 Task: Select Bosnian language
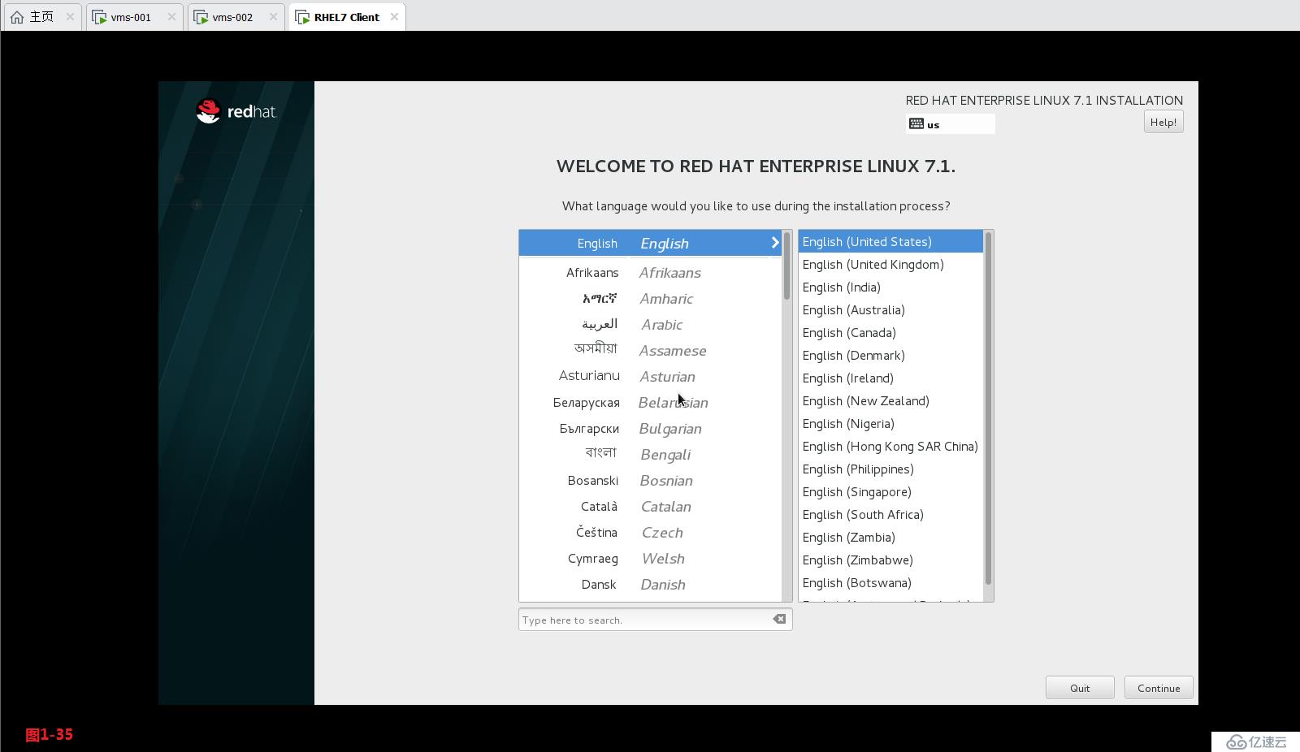pyautogui.click(x=650, y=481)
